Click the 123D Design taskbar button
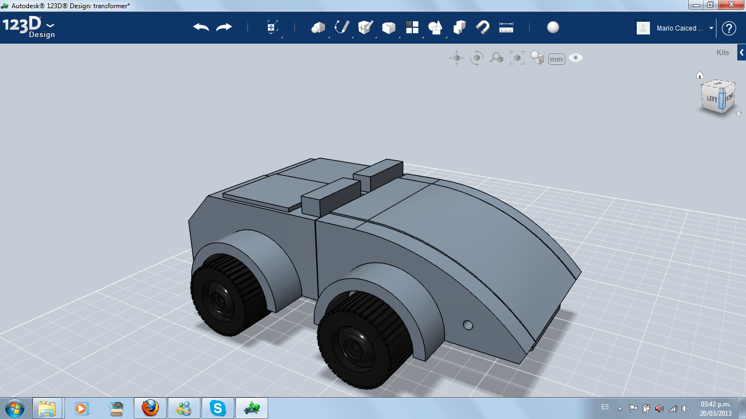 coord(252,408)
